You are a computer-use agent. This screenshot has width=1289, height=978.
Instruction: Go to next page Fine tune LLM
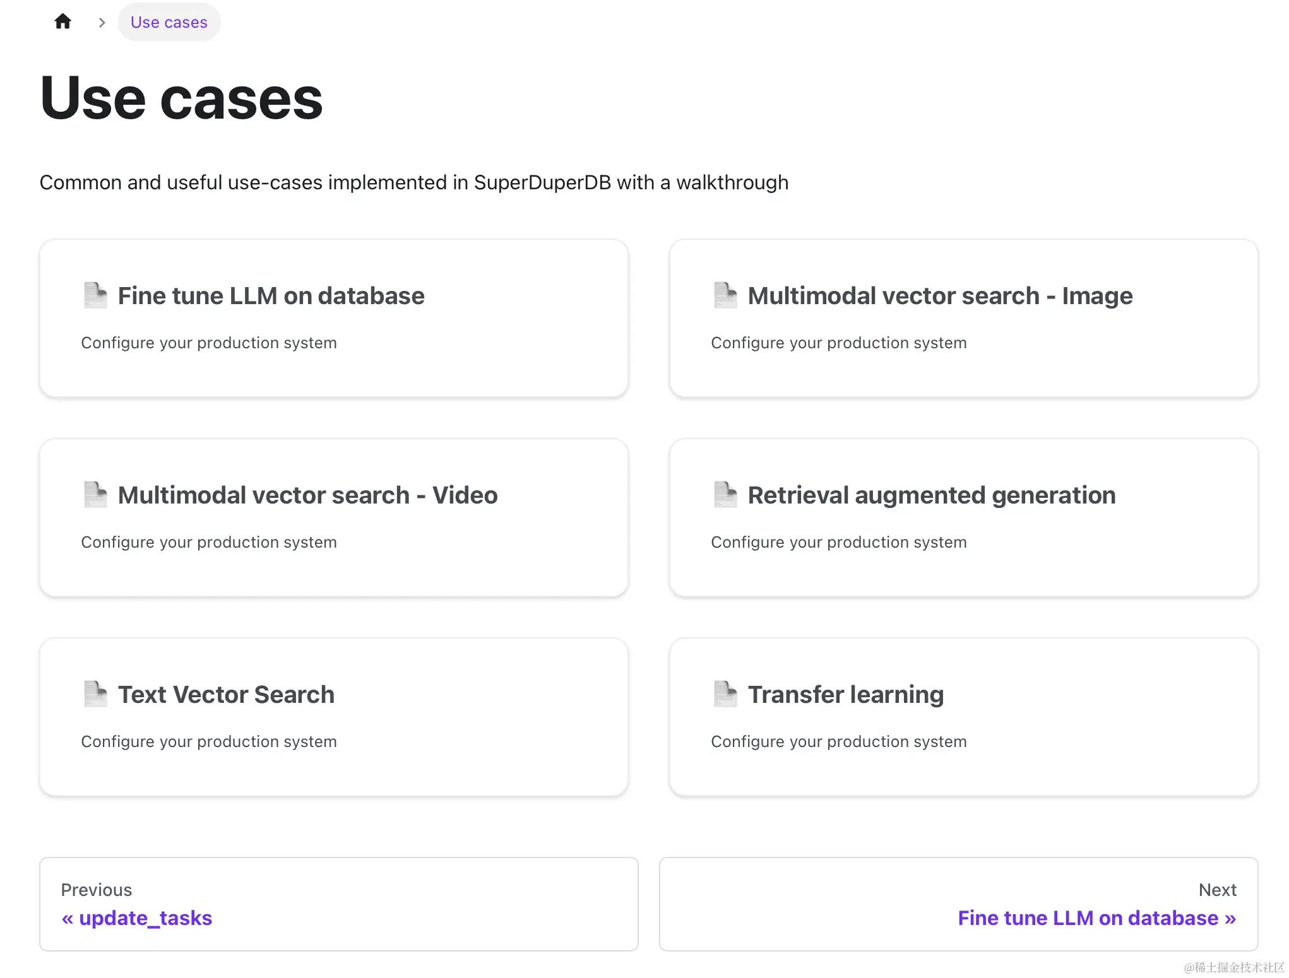pyautogui.click(x=1096, y=918)
